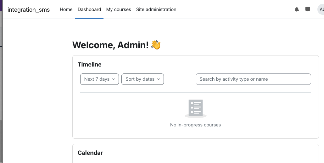The width and height of the screenshot is (324, 163).
Task: Toggle the messaging drawer chat icon
Action: click(308, 9)
